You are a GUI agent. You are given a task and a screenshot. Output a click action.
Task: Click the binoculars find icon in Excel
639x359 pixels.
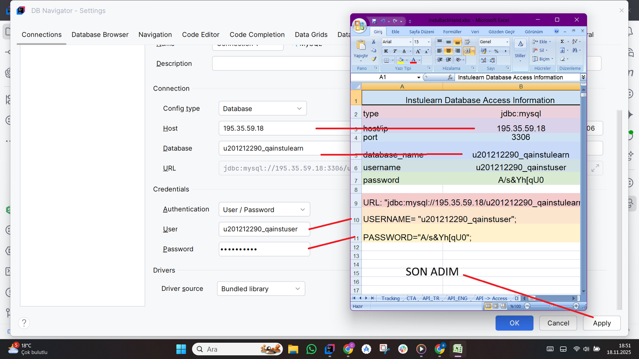point(574,50)
